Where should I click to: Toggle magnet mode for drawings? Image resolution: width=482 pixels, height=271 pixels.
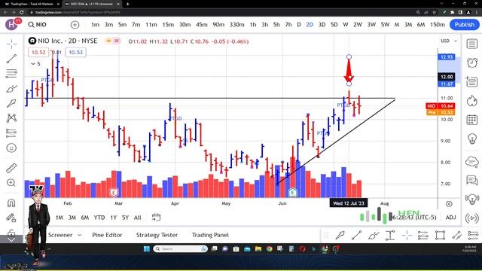tap(11, 203)
